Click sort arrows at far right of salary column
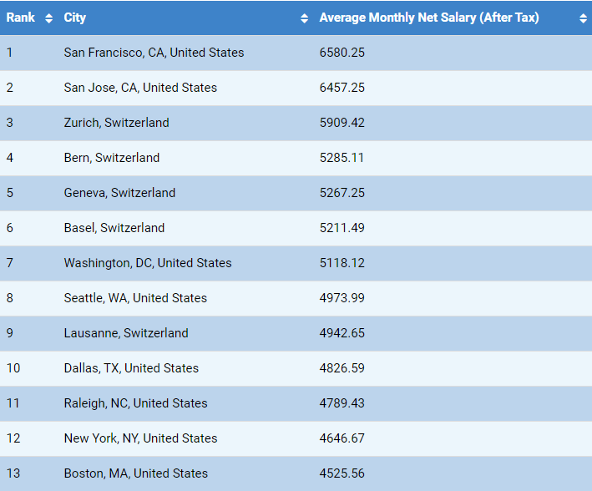Viewport: 592px width, 491px height. point(582,18)
